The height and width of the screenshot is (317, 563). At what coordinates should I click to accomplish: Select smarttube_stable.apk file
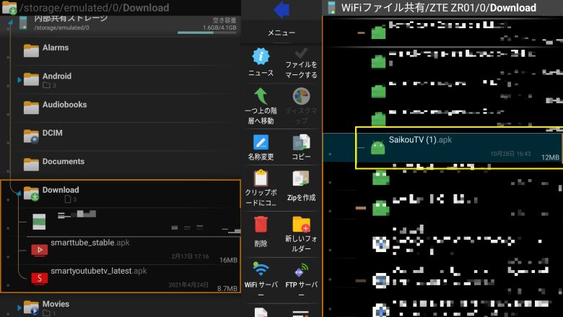[x=134, y=251]
